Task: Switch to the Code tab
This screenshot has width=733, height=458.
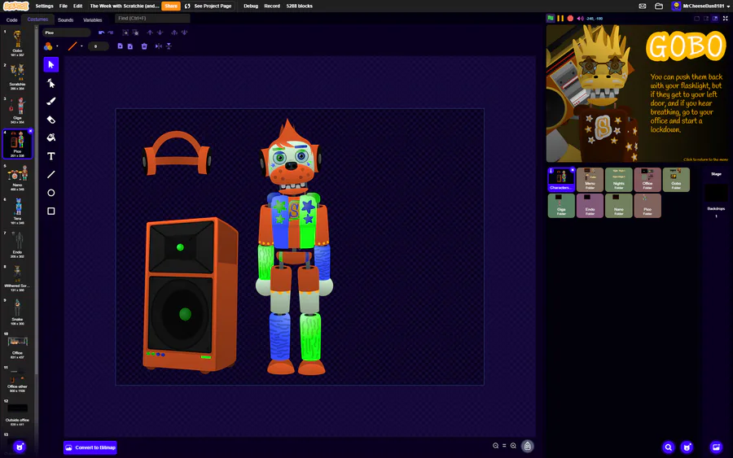Action: coord(11,20)
